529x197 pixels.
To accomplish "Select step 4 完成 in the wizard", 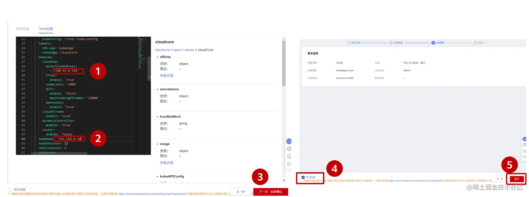I will coord(478,43).
